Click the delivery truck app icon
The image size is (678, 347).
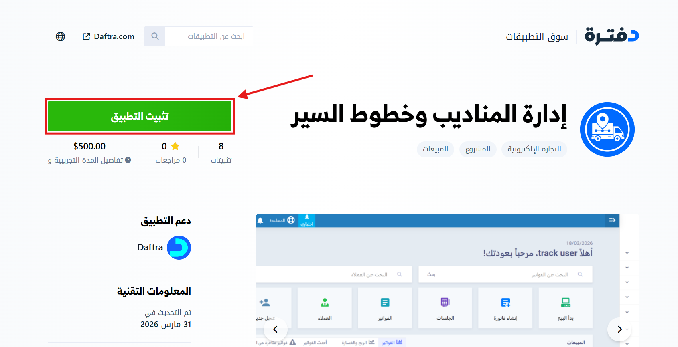pos(607,129)
